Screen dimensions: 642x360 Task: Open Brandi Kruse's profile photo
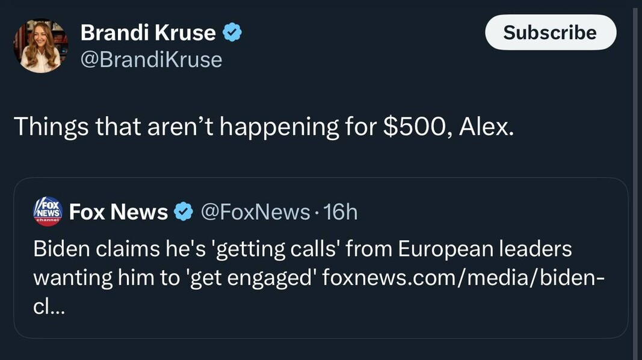click(40, 46)
